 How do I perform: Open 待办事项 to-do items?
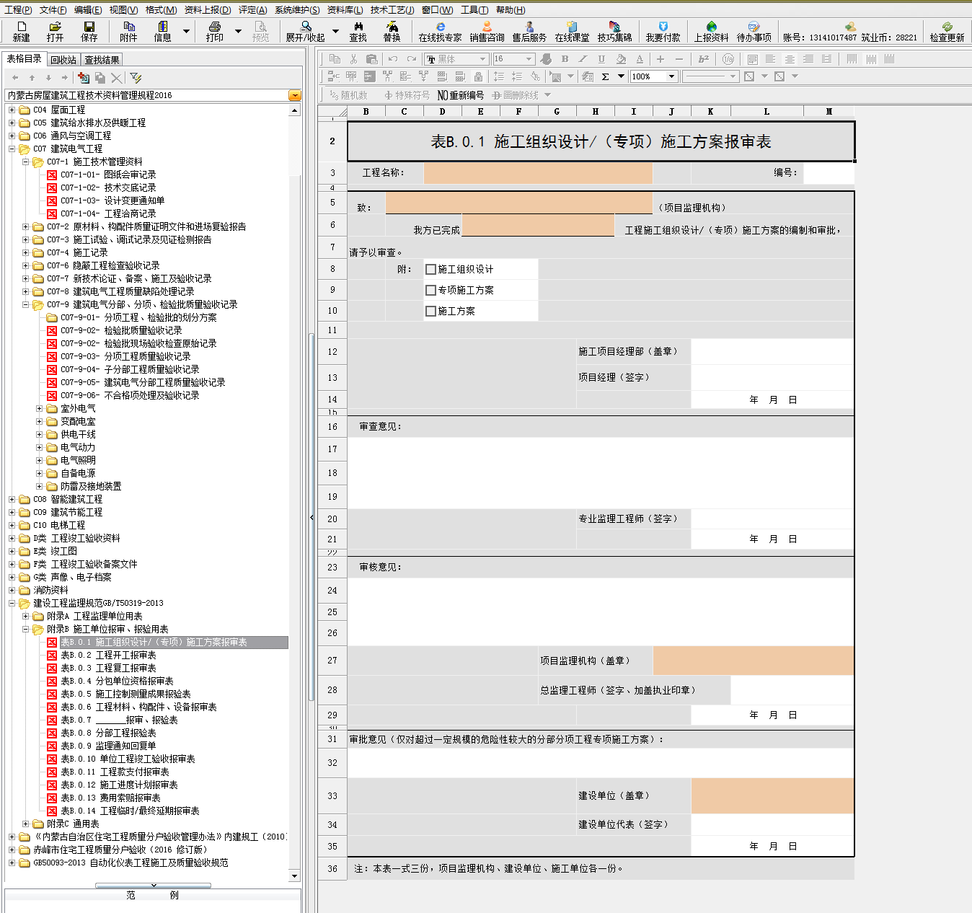pos(754,32)
